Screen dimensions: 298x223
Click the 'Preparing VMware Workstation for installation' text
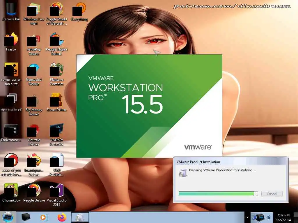tap(222, 170)
